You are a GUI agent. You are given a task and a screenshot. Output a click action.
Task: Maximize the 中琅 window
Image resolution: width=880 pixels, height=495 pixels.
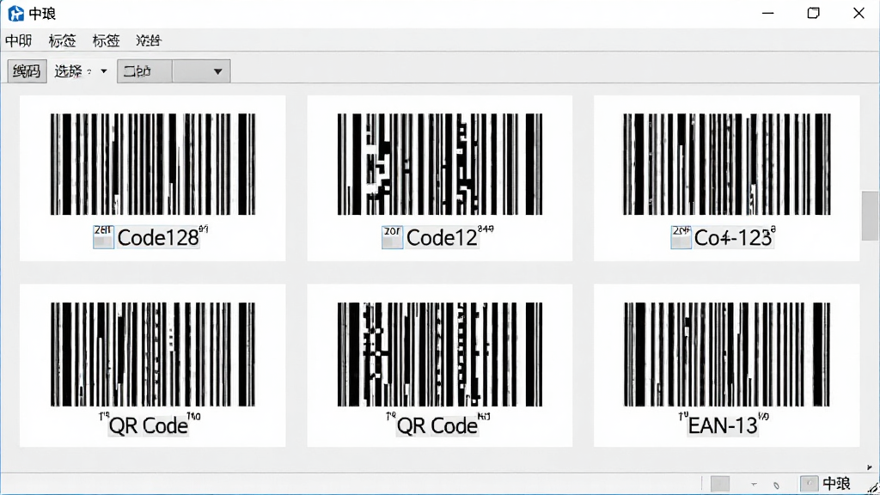(813, 13)
